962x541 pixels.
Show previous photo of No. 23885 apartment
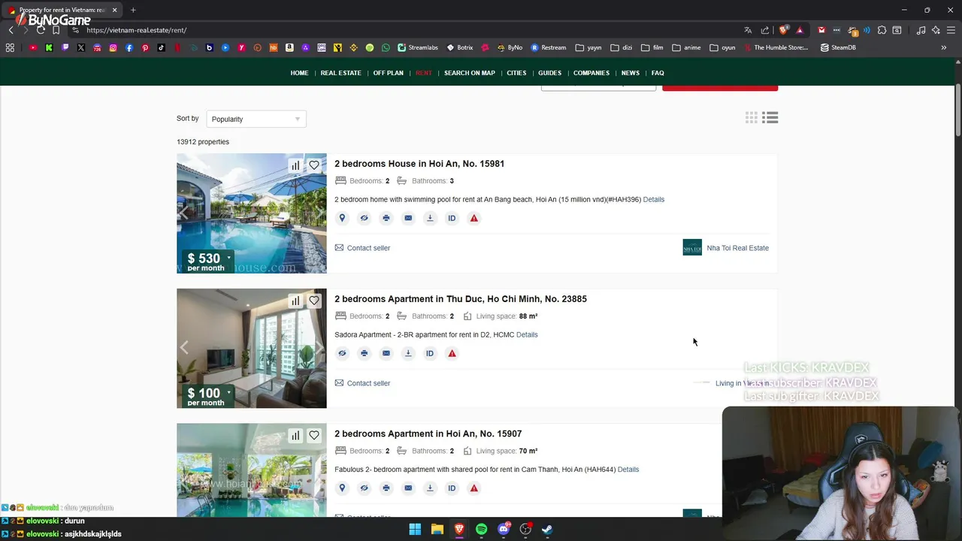tap(184, 348)
